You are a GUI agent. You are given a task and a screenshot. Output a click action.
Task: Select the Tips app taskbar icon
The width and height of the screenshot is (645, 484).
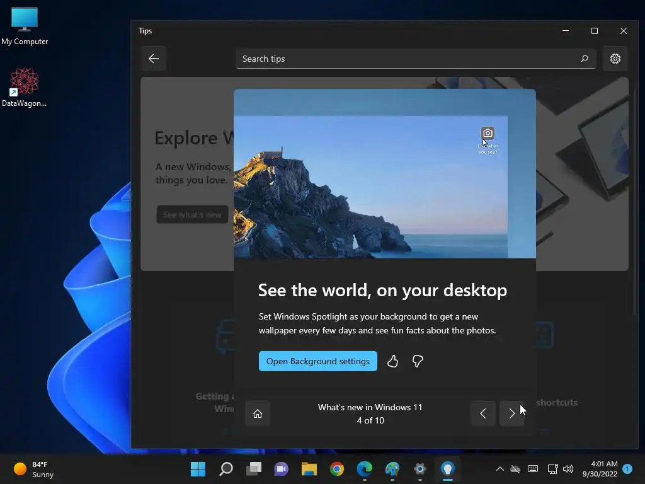tap(448, 469)
